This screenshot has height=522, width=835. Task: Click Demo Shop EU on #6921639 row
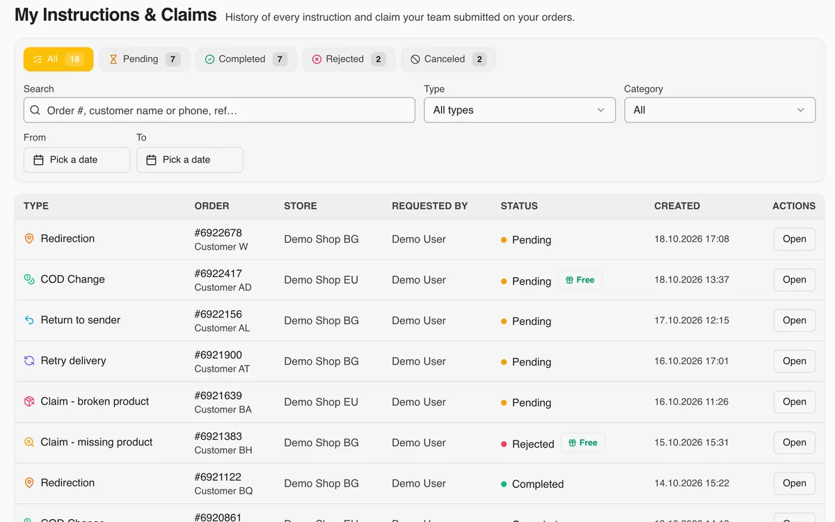click(321, 402)
